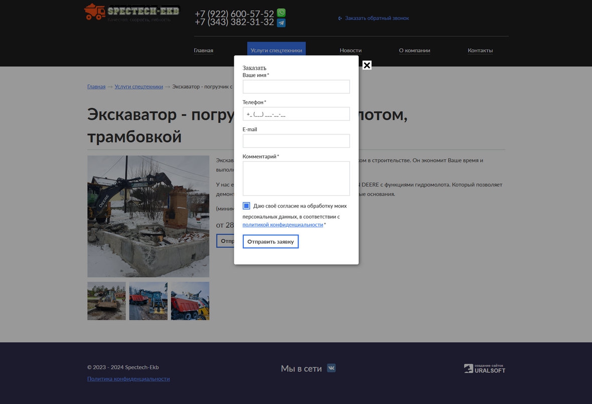This screenshot has width=592, height=404.
Task: Open the Главная menu item
Action: (203, 51)
